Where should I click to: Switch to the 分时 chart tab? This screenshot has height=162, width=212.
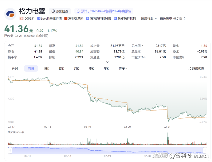click(x=15, y=68)
